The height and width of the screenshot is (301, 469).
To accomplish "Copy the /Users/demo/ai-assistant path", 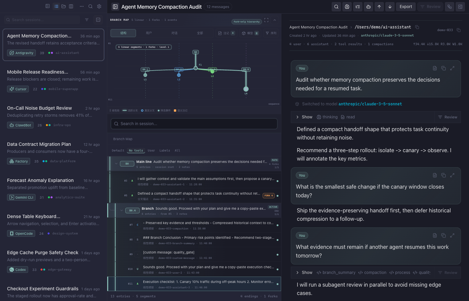I will click(x=417, y=27).
